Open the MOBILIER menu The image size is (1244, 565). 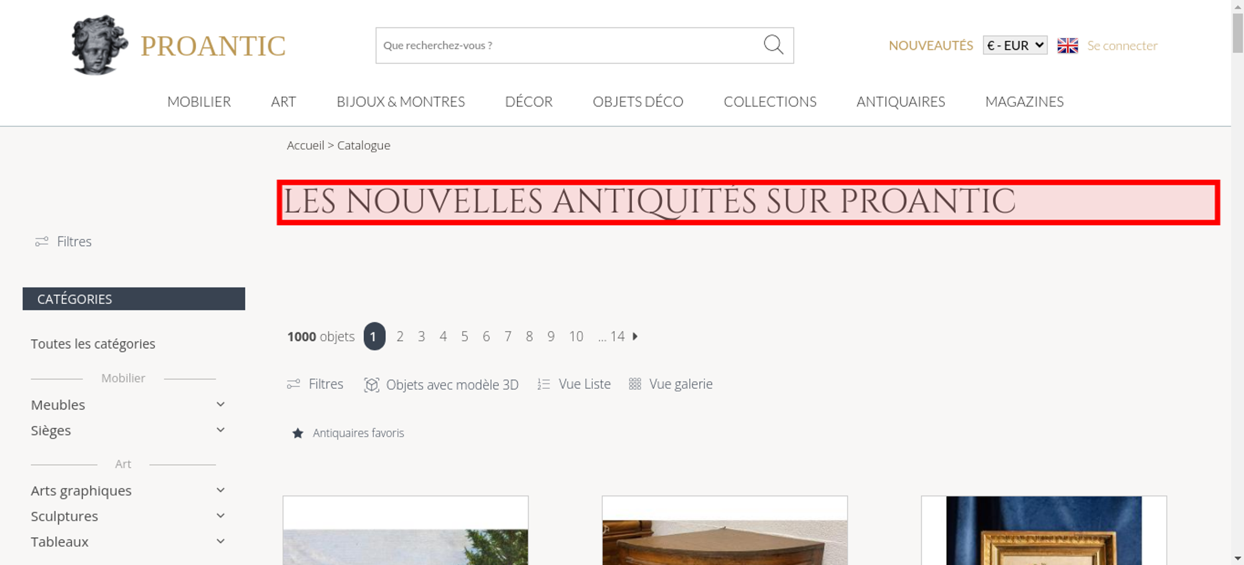pyautogui.click(x=199, y=101)
